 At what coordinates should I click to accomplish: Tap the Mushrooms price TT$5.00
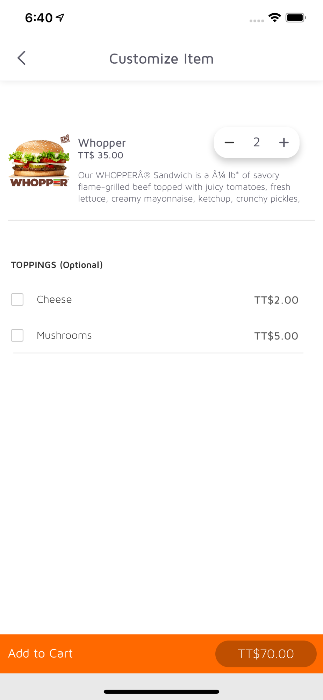pyautogui.click(x=276, y=336)
